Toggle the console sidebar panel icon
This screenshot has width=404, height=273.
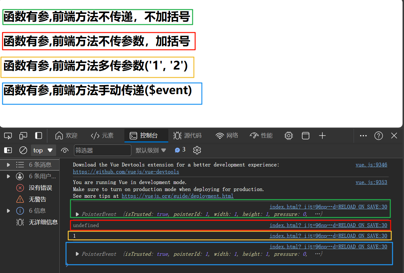click(x=8, y=150)
